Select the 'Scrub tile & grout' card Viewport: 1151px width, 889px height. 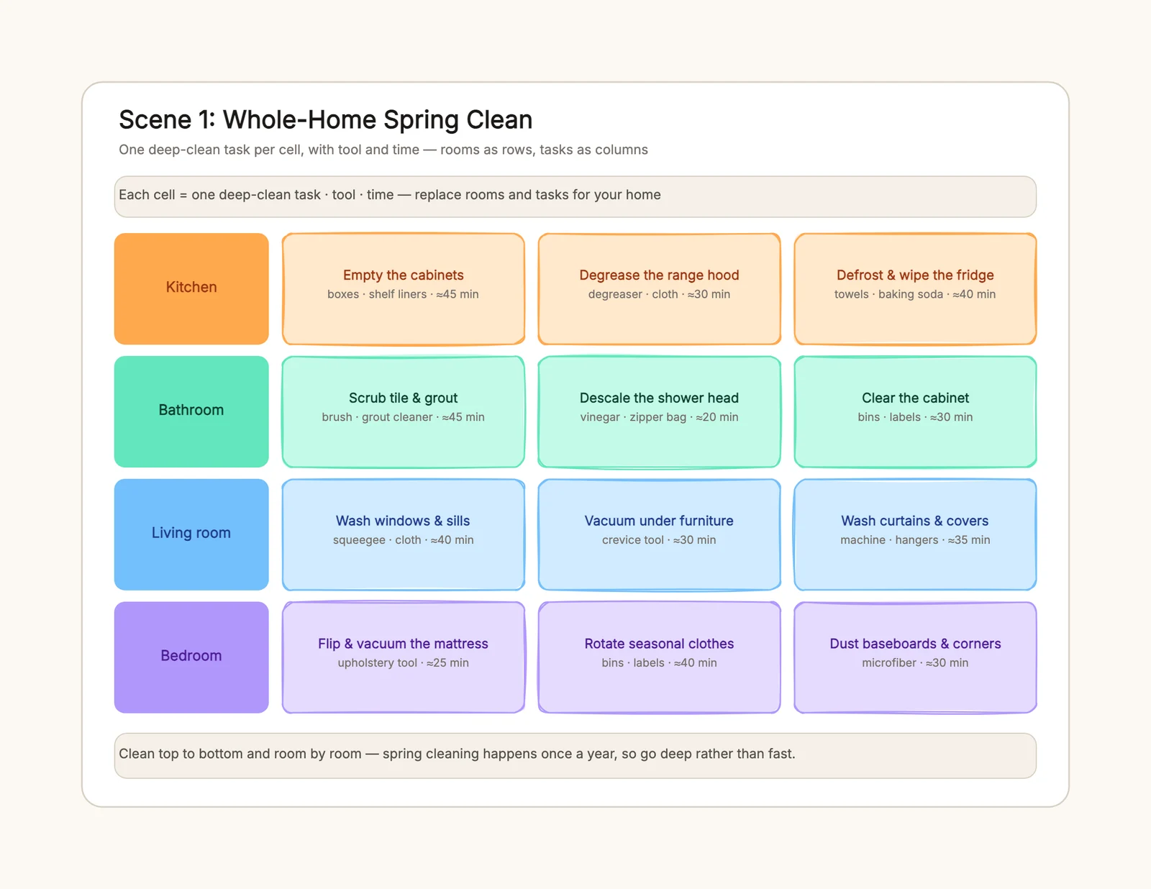(404, 411)
